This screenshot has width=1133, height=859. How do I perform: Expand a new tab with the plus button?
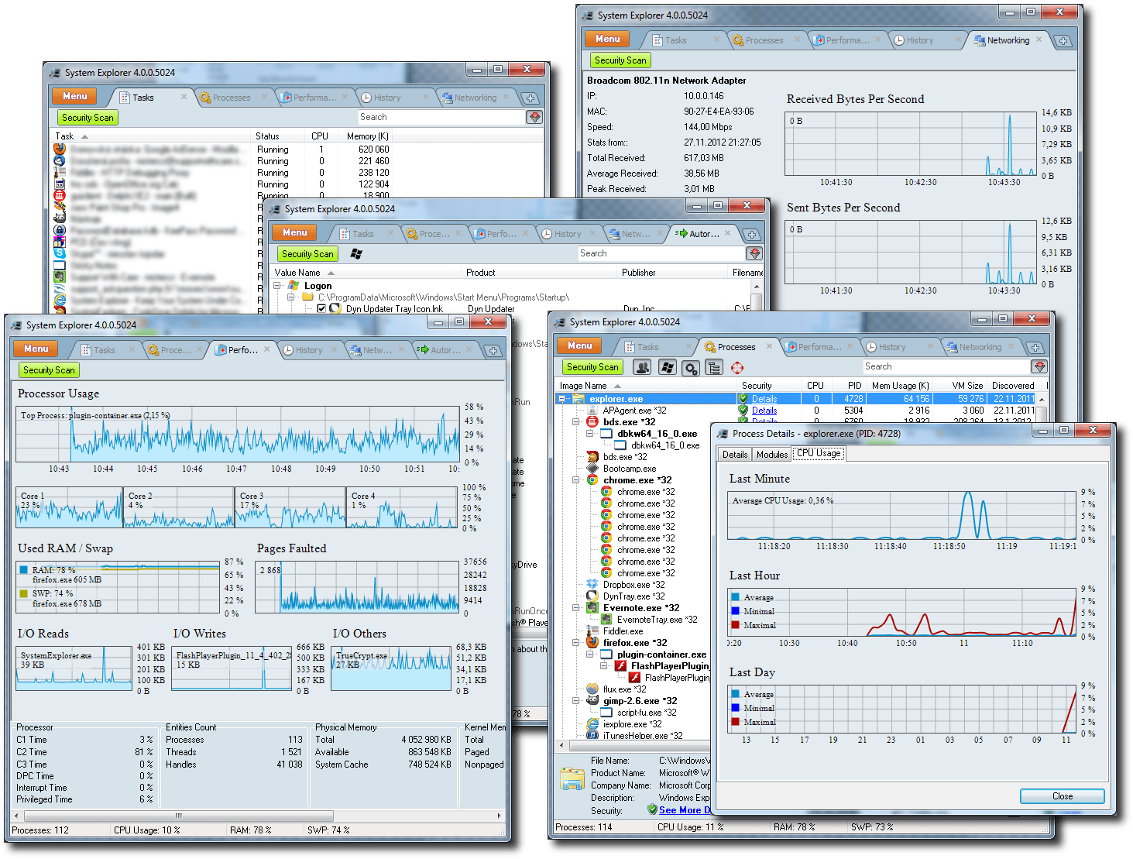[1035, 348]
